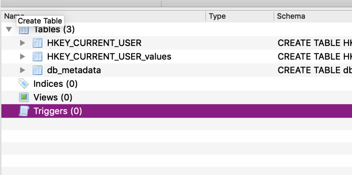
Task: Click the Views picture icon
Action: pyautogui.click(x=24, y=97)
